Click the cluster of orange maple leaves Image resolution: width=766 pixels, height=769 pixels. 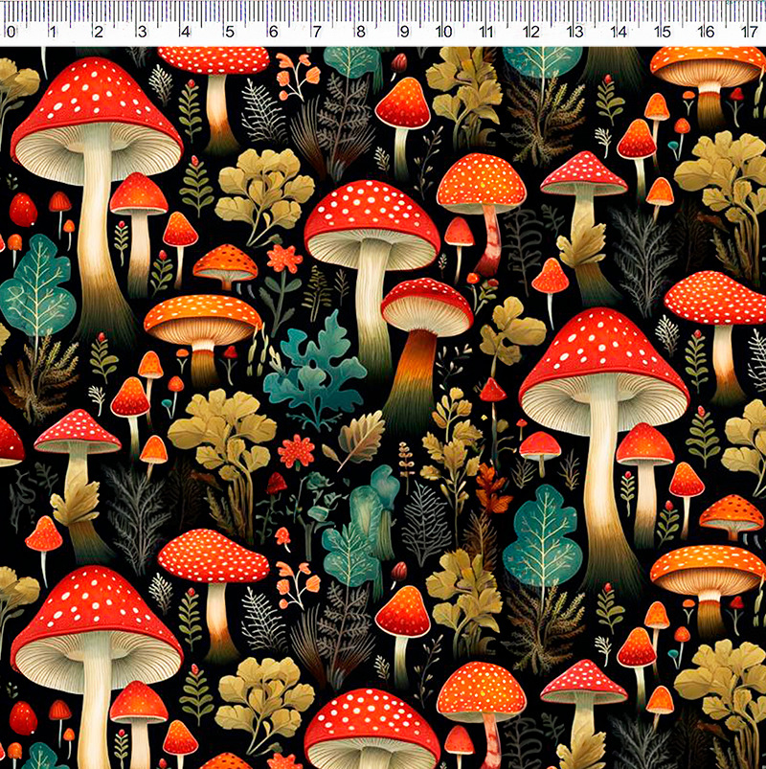pos(492,488)
